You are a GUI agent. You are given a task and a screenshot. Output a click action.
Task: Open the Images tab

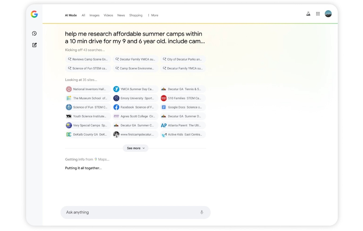pyautogui.click(x=94, y=15)
